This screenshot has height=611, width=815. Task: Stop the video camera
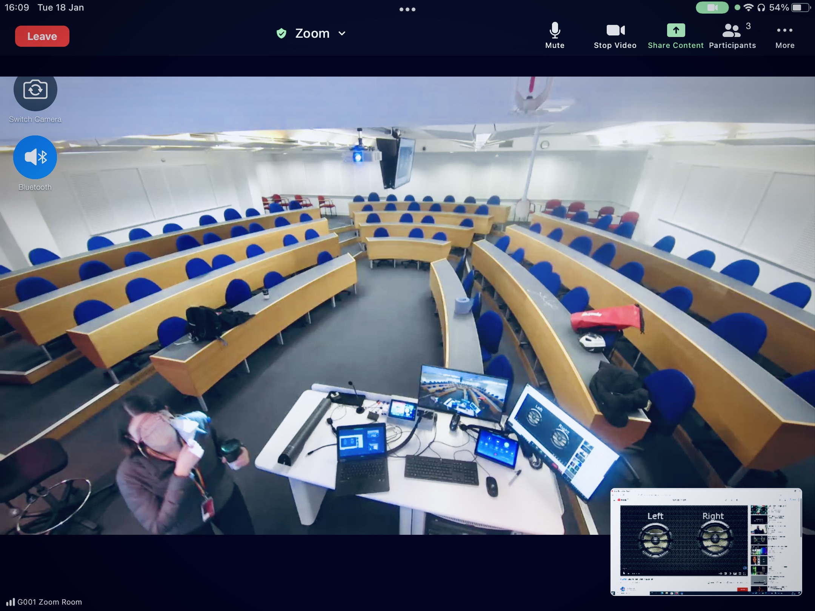click(615, 35)
